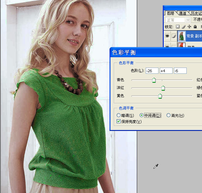Click the lock transparent pixels icon
Screen dimensions: 202x193
(x=178, y=27)
